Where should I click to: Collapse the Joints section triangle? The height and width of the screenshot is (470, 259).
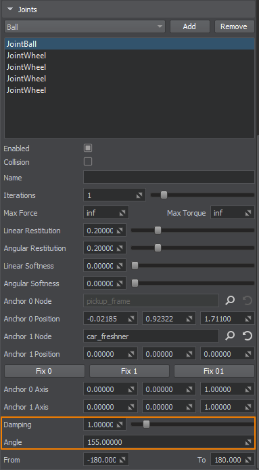(10, 9)
